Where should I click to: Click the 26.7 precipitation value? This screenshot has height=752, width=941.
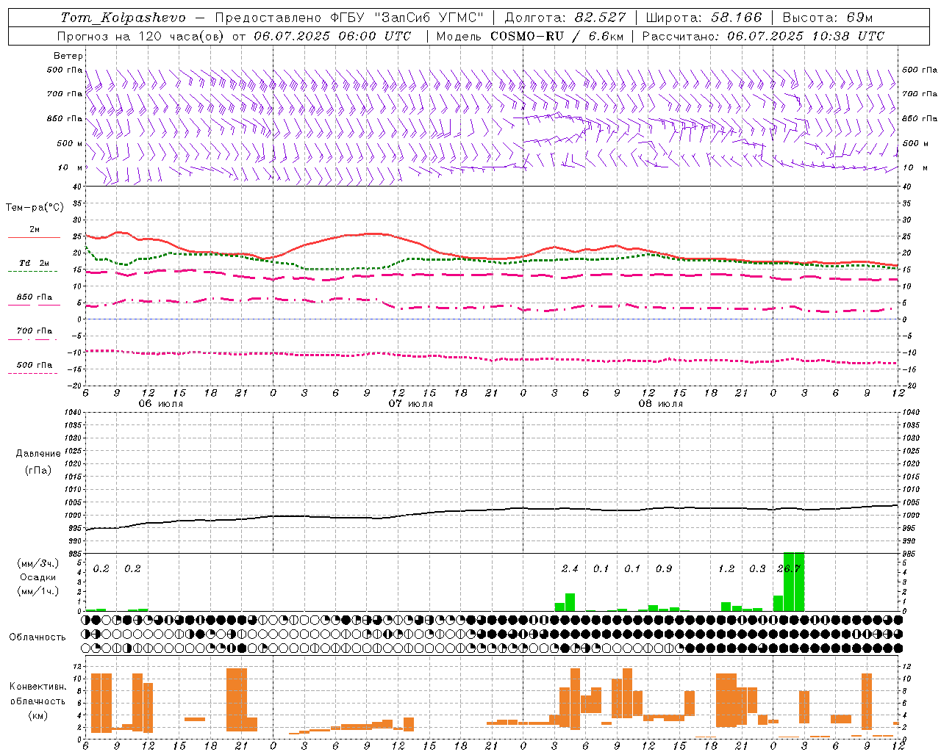click(x=788, y=568)
